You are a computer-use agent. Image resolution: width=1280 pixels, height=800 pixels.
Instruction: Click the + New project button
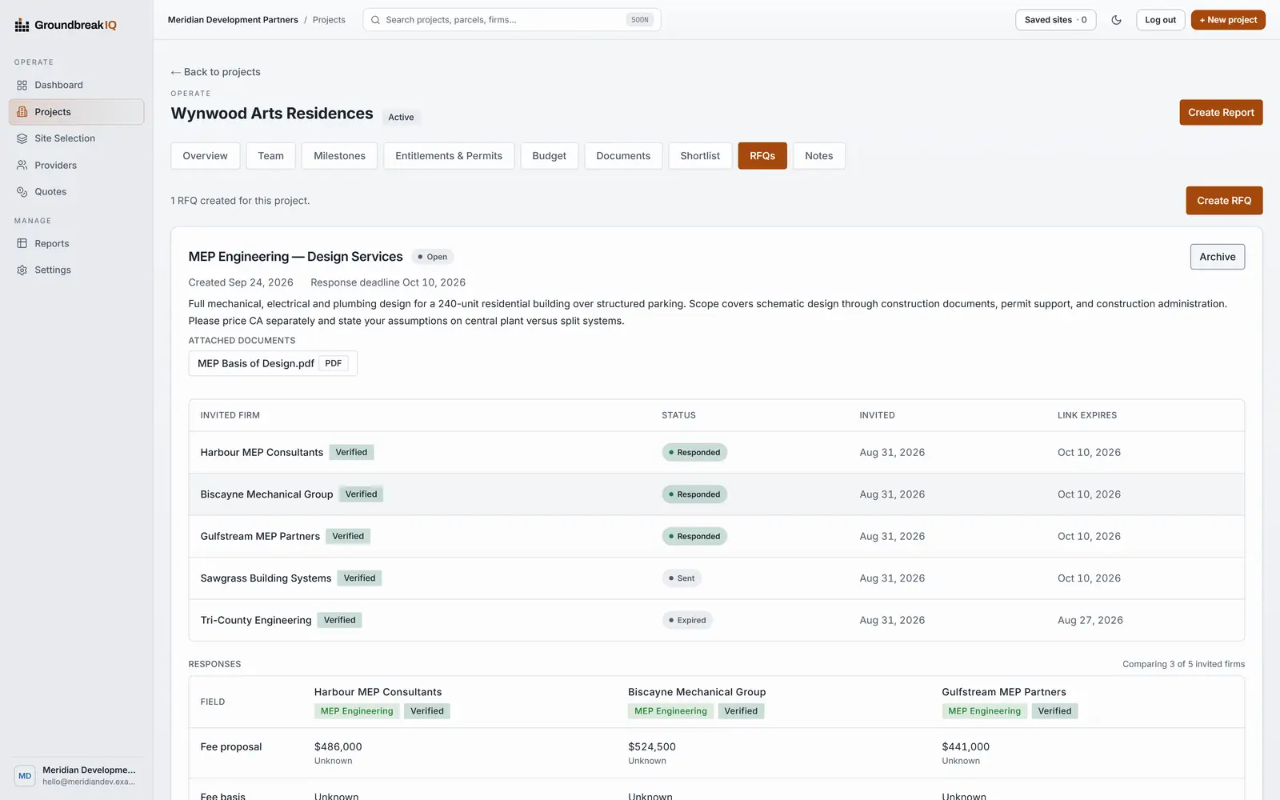tap(1228, 20)
